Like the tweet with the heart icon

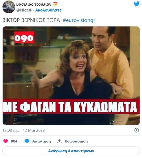click(6, 141)
